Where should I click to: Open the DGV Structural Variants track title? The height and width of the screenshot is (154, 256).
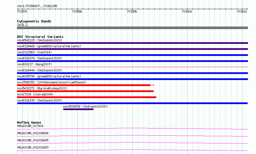[40, 37]
